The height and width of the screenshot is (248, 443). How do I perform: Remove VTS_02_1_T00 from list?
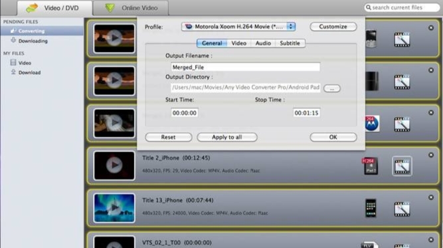pyautogui.click(x=431, y=240)
